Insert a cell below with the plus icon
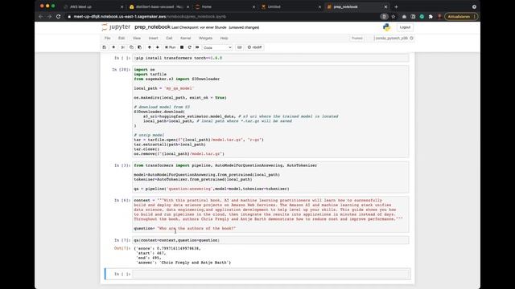515x289 pixels. coord(113,47)
